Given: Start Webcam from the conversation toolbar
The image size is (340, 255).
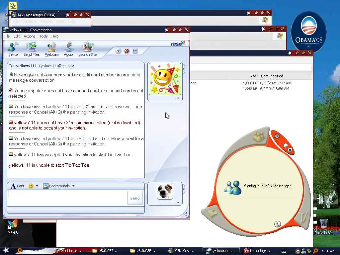Looking at the screenshot, I should [x=51, y=49].
